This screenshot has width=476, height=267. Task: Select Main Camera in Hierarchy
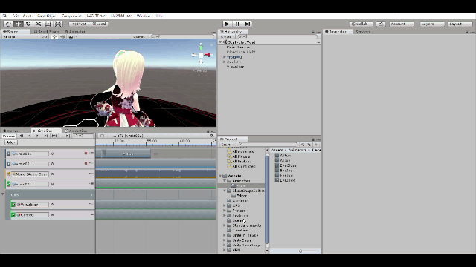tap(239, 47)
